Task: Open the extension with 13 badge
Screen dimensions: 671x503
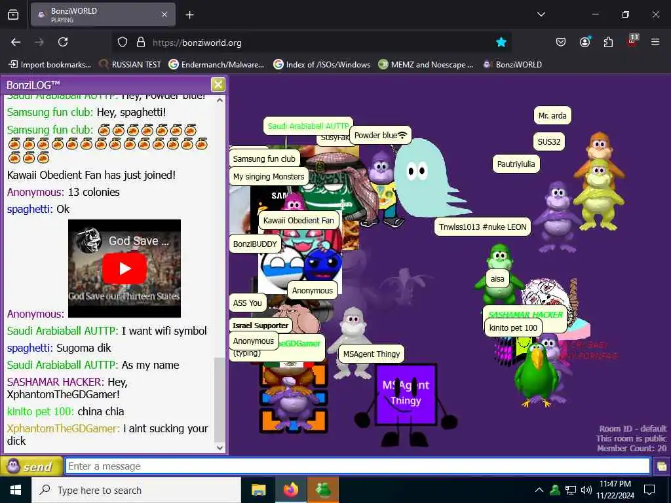Action: pyautogui.click(x=632, y=41)
